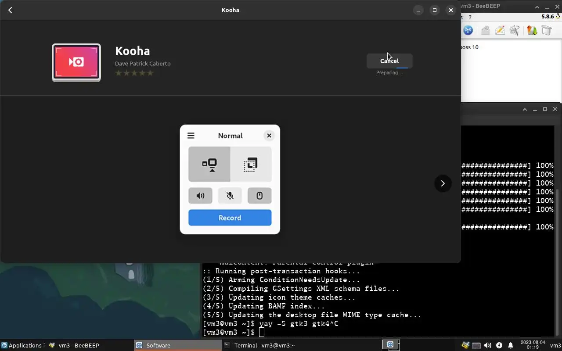Click the Terminal vertical scrollbar
Viewport: 562px width, 351px height.
[x=558, y=262]
